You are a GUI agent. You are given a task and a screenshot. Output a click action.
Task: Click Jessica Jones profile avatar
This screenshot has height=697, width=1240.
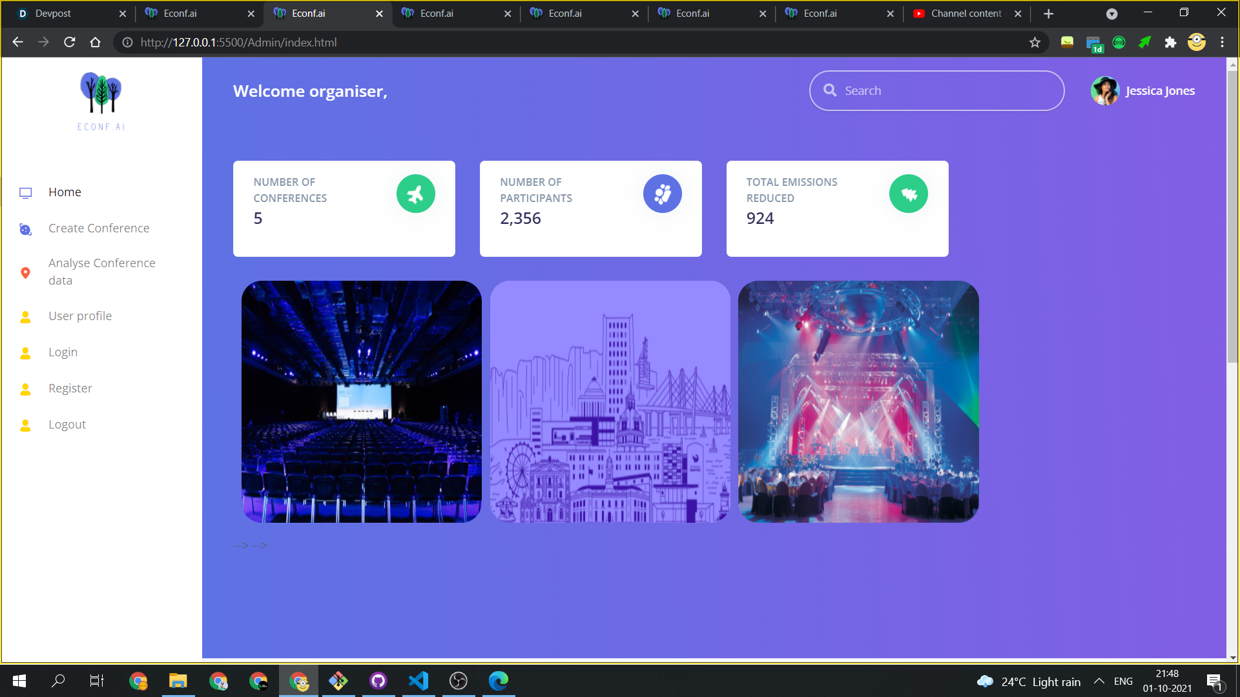(1104, 91)
